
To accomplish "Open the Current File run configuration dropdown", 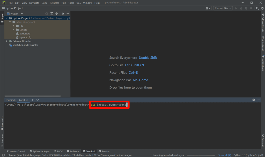I will click(223, 8).
